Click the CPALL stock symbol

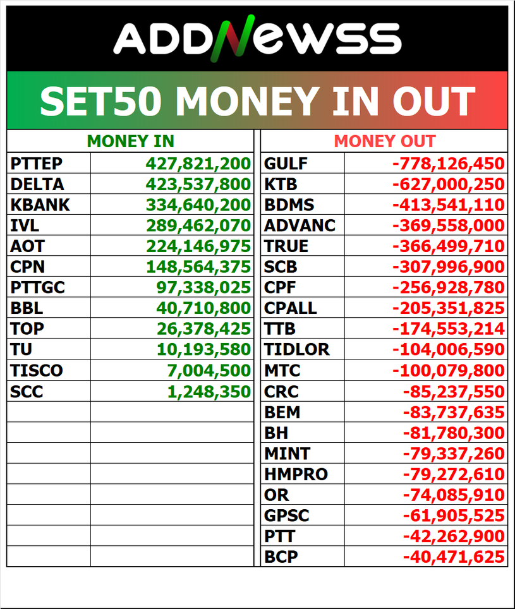coord(291,308)
